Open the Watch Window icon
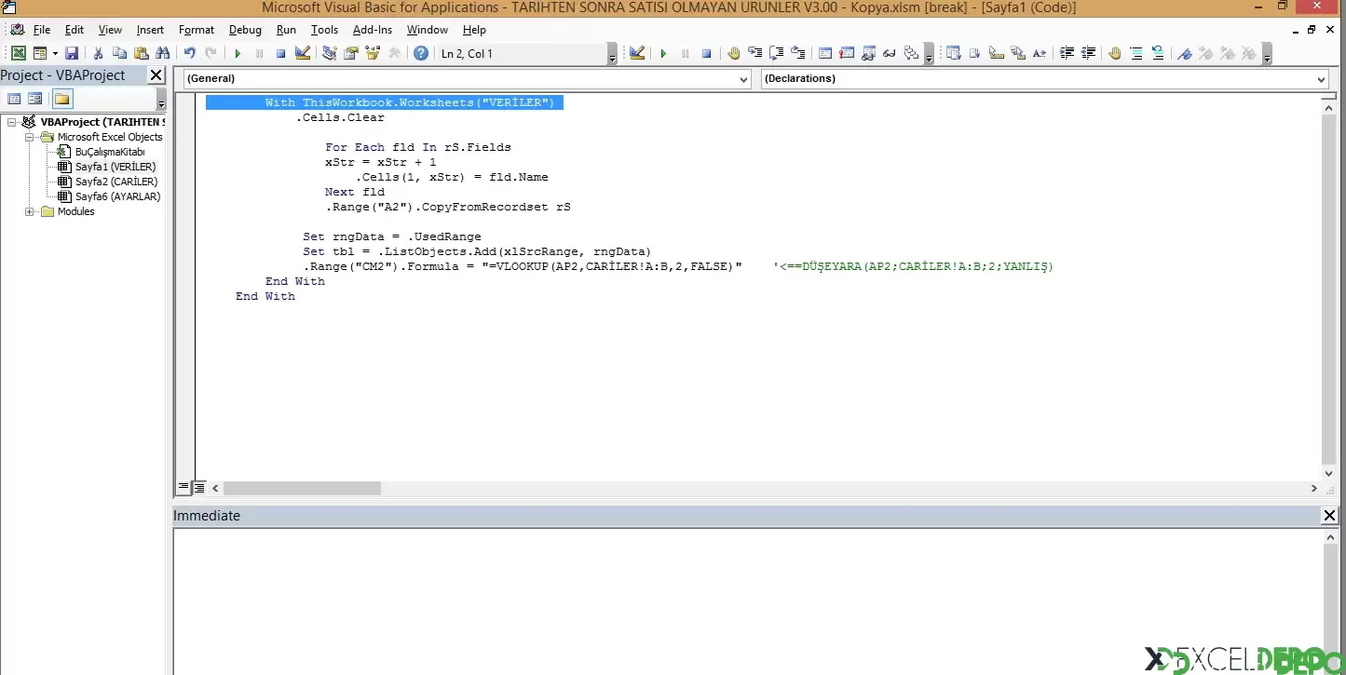The width and height of the screenshot is (1346, 675). pyautogui.click(x=868, y=54)
